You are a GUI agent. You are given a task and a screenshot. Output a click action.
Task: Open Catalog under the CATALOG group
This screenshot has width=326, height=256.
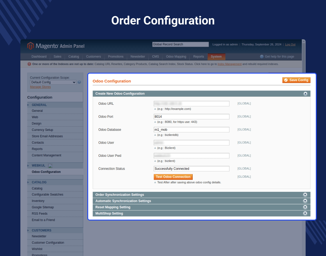click(x=37, y=189)
